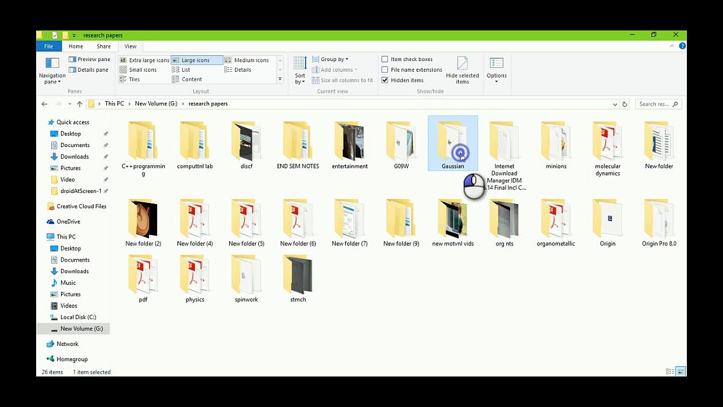This screenshot has height=407, width=723.
Task: Switch to details view status icon
Action: click(x=670, y=371)
